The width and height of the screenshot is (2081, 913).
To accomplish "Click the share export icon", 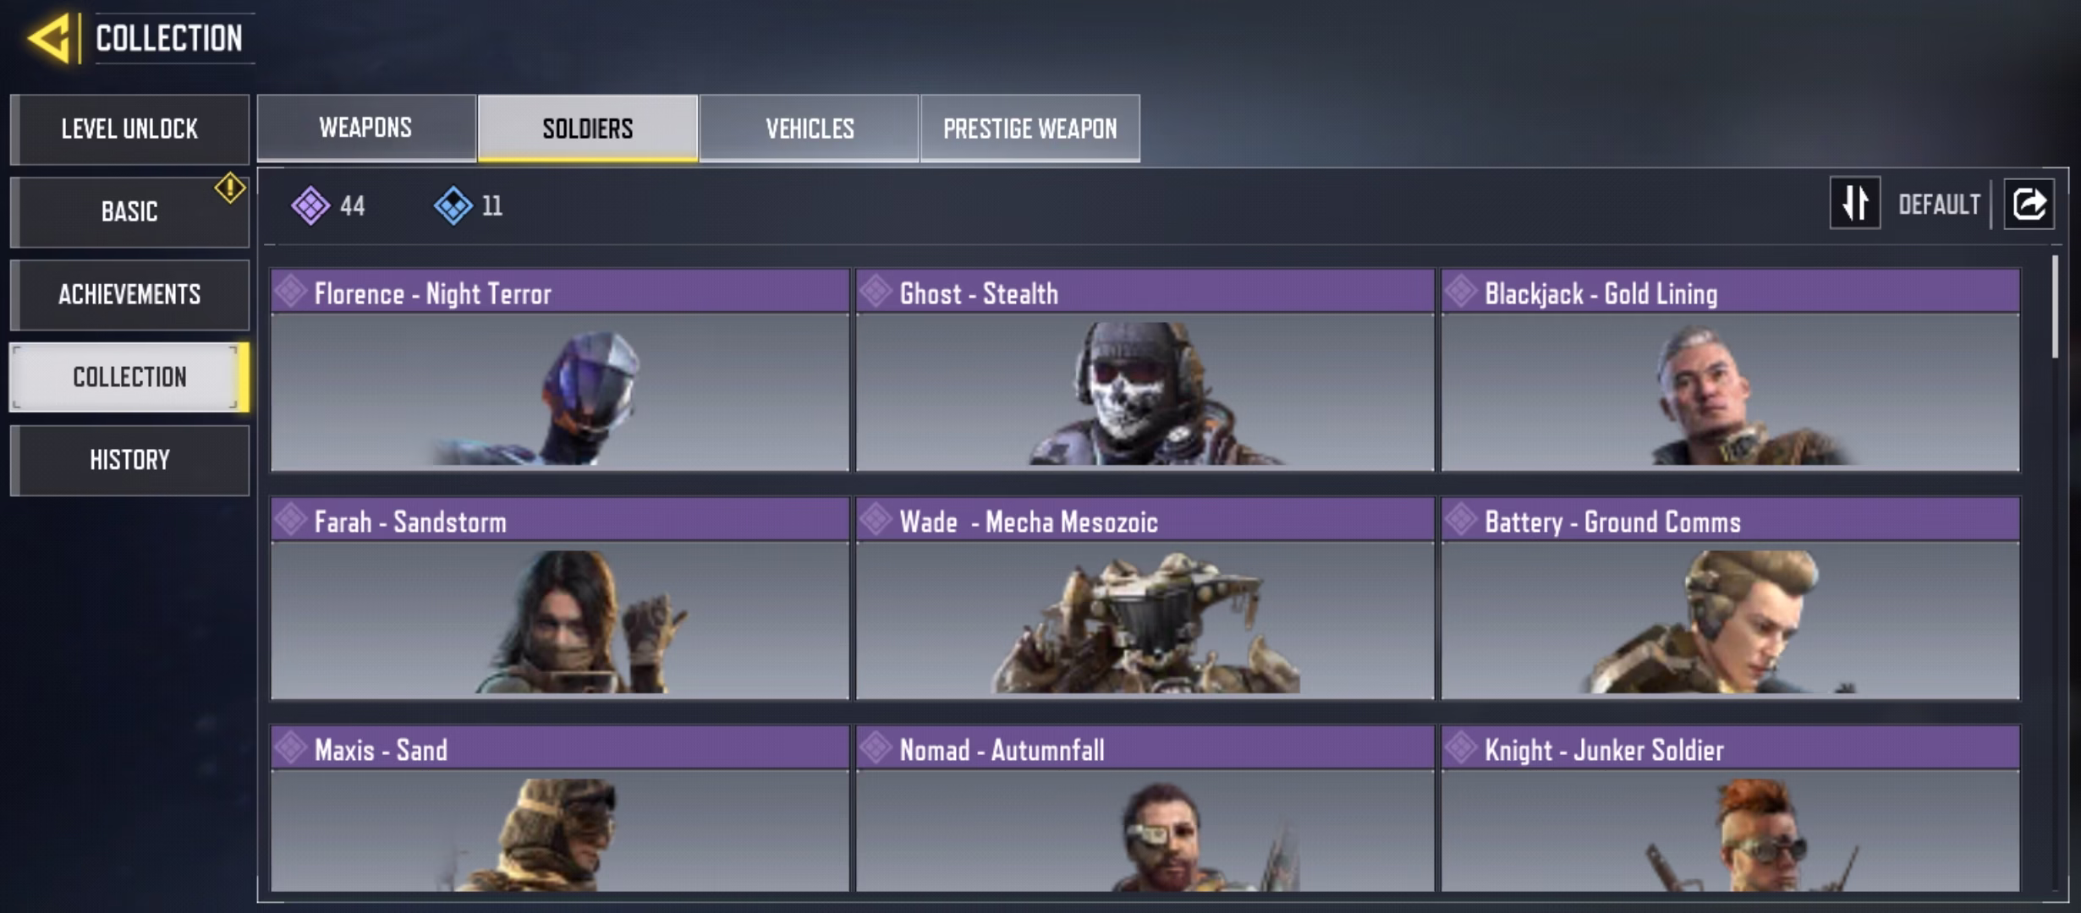I will (x=2029, y=203).
